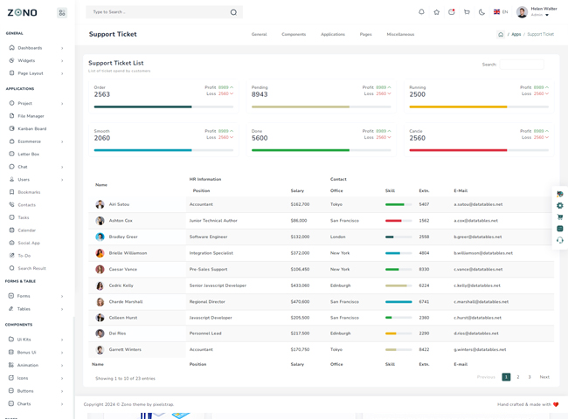Image resolution: width=568 pixels, height=419 pixels.
Task: Go to Next page of table
Action: 544,377
